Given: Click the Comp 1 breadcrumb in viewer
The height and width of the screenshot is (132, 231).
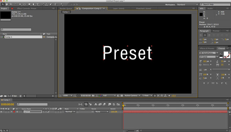Looking at the screenshot, I should [x=66, y=12].
